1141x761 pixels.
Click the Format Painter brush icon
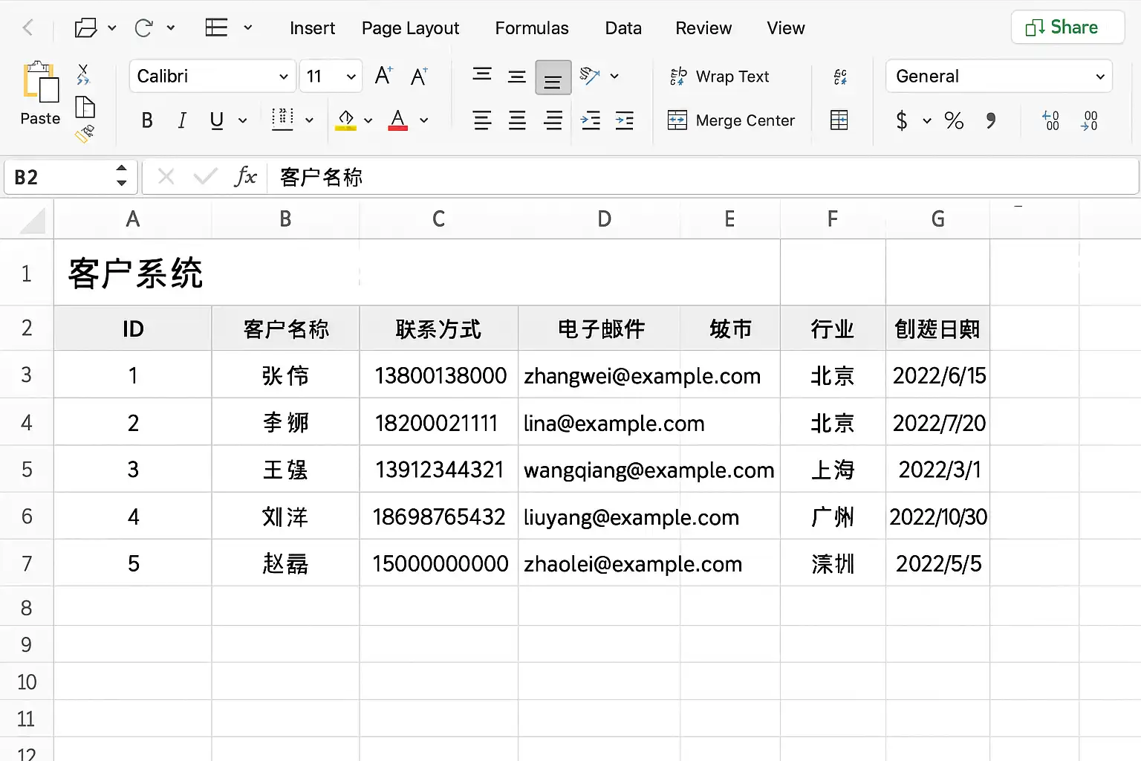click(x=85, y=134)
